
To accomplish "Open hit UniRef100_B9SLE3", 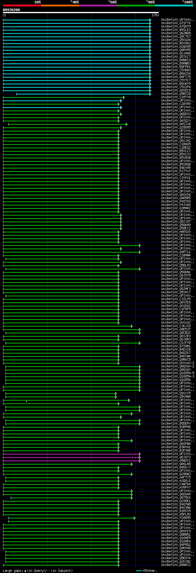I will pos(176,30).
